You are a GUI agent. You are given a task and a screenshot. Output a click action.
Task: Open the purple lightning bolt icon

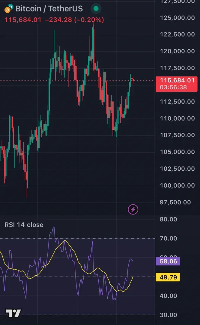coord(133,209)
